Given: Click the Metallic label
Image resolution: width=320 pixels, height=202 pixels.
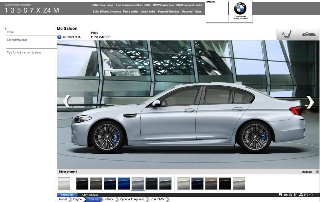Looking at the screenshot, I should click(x=307, y=172).
